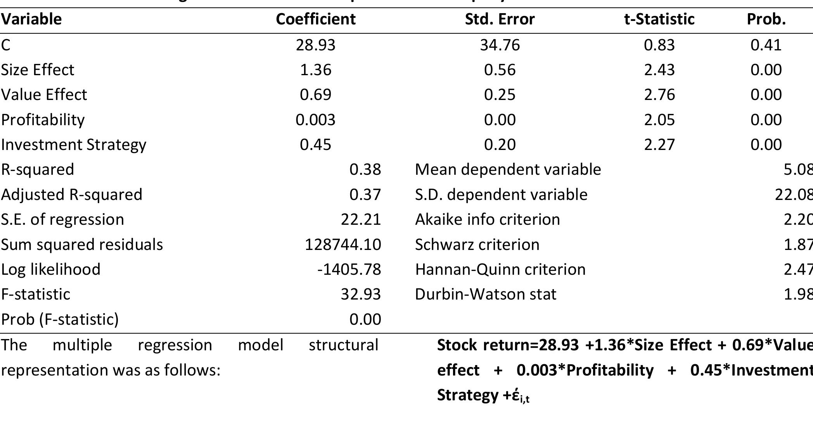
Task: Click the t-Statistic column header
Action: [659, 19]
